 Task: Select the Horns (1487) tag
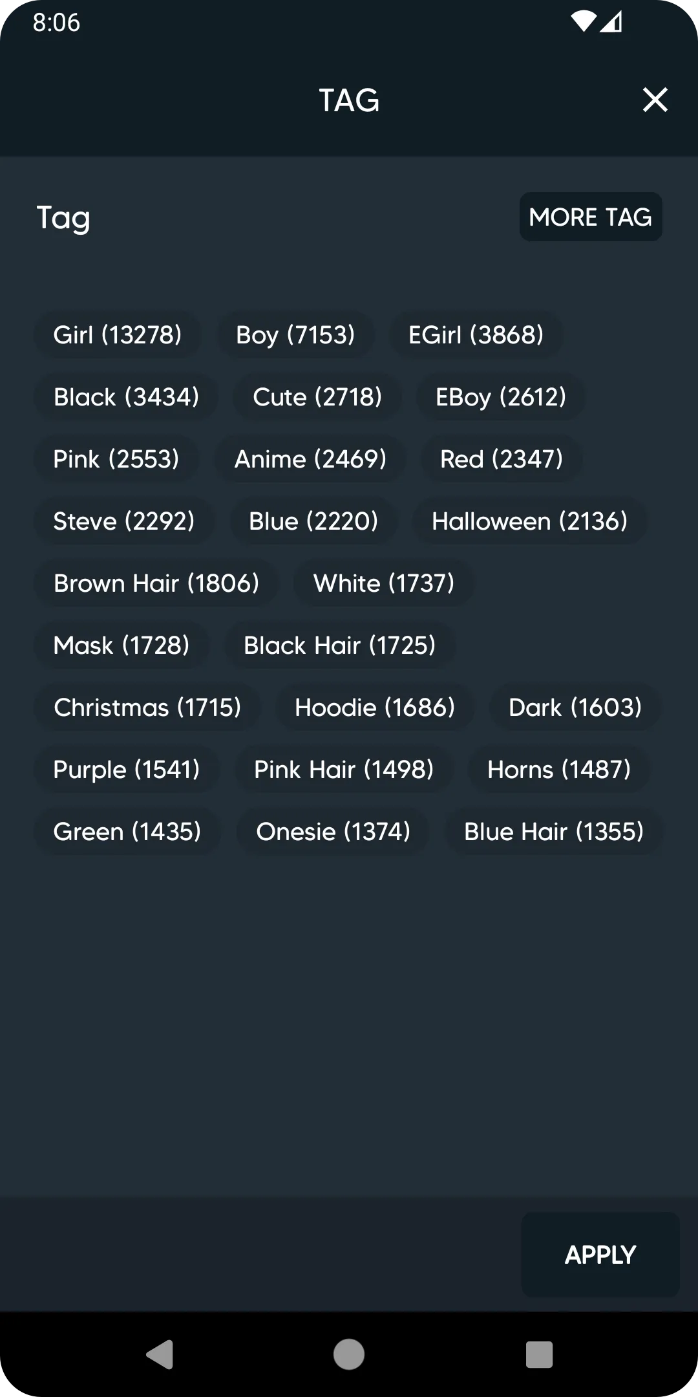coord(559,770)
